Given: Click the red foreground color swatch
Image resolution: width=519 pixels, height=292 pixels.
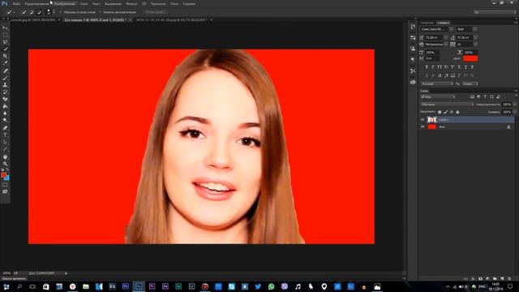Looking at the screenshot, I should point(3,175).
